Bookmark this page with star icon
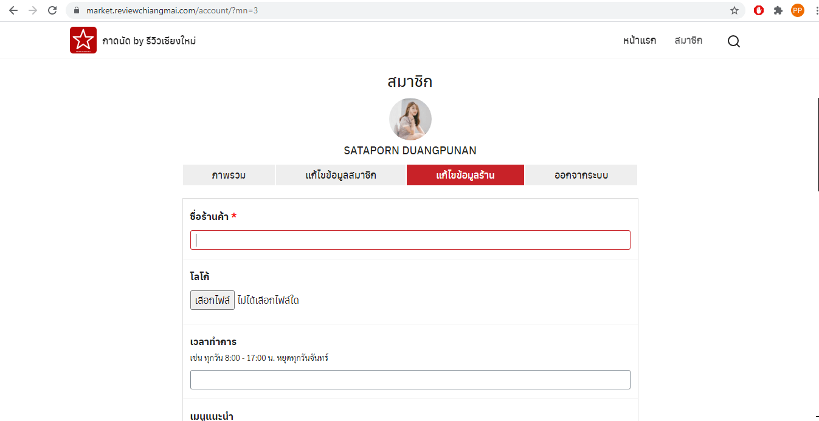819x421 pixels. (734, 10)
